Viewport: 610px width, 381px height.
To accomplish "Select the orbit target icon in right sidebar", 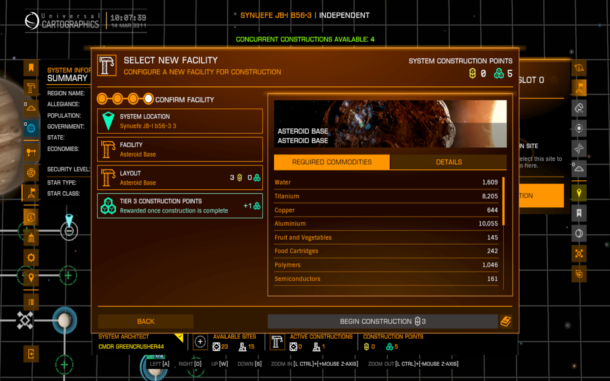I will click(x=579, y=128).
